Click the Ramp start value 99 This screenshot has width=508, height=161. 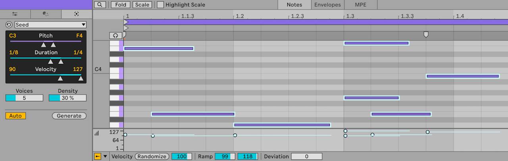tap(225, 157)
